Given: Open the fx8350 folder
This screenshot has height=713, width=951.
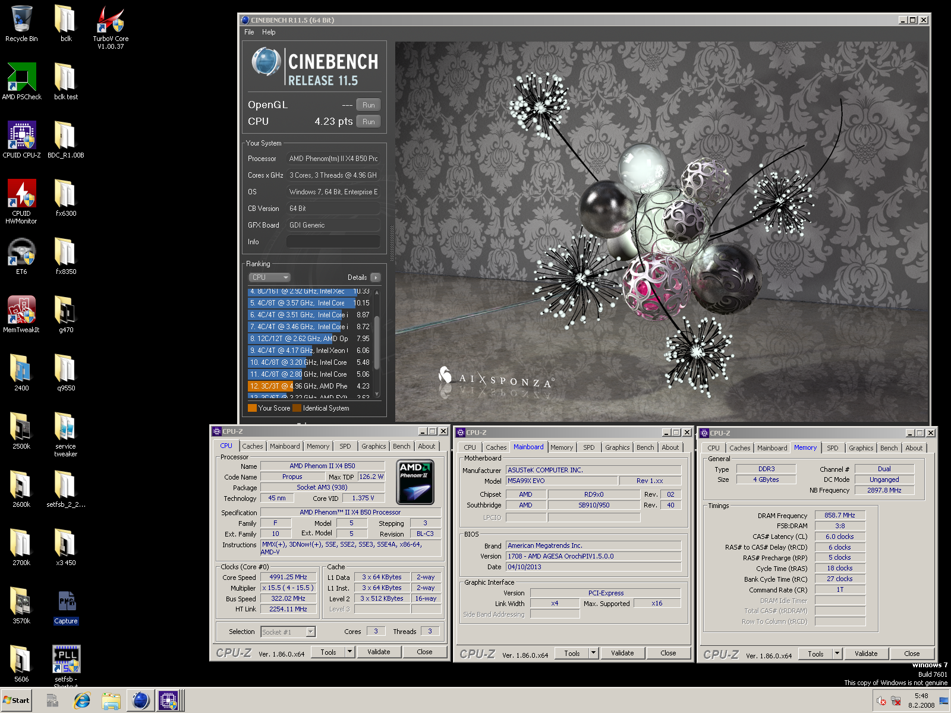Looking at the screenshot, I should pos(66,256).
